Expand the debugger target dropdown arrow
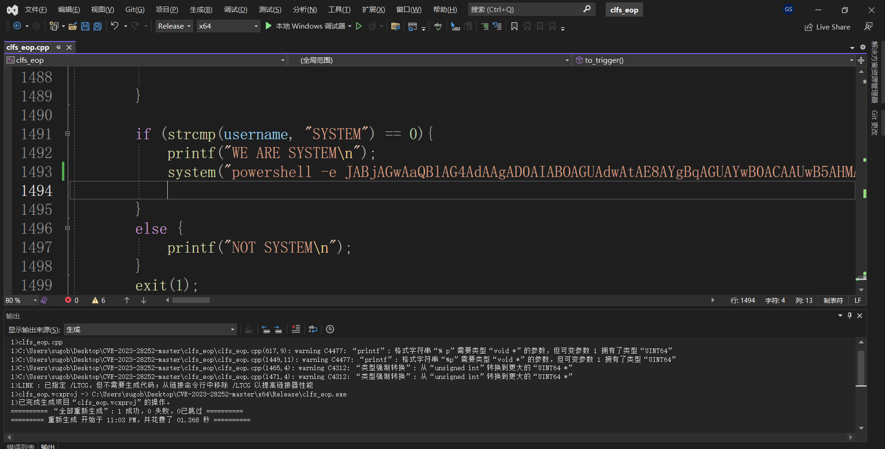This screenshot has height=449, width=885. pyautogui.click(x=350, y=26)
